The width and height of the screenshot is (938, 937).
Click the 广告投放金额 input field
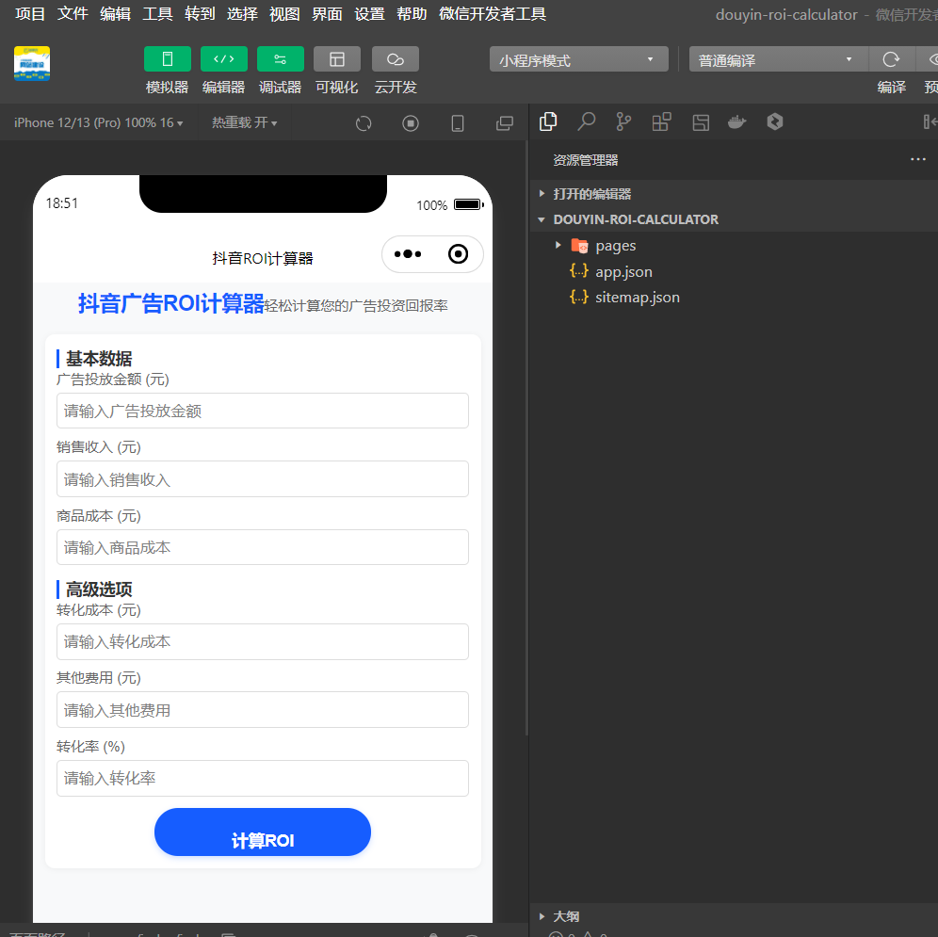point(263,411)
